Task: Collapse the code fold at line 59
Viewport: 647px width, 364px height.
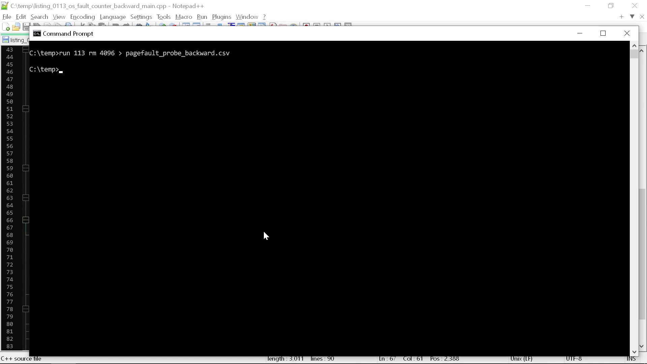Action: [x=26, y=168]
